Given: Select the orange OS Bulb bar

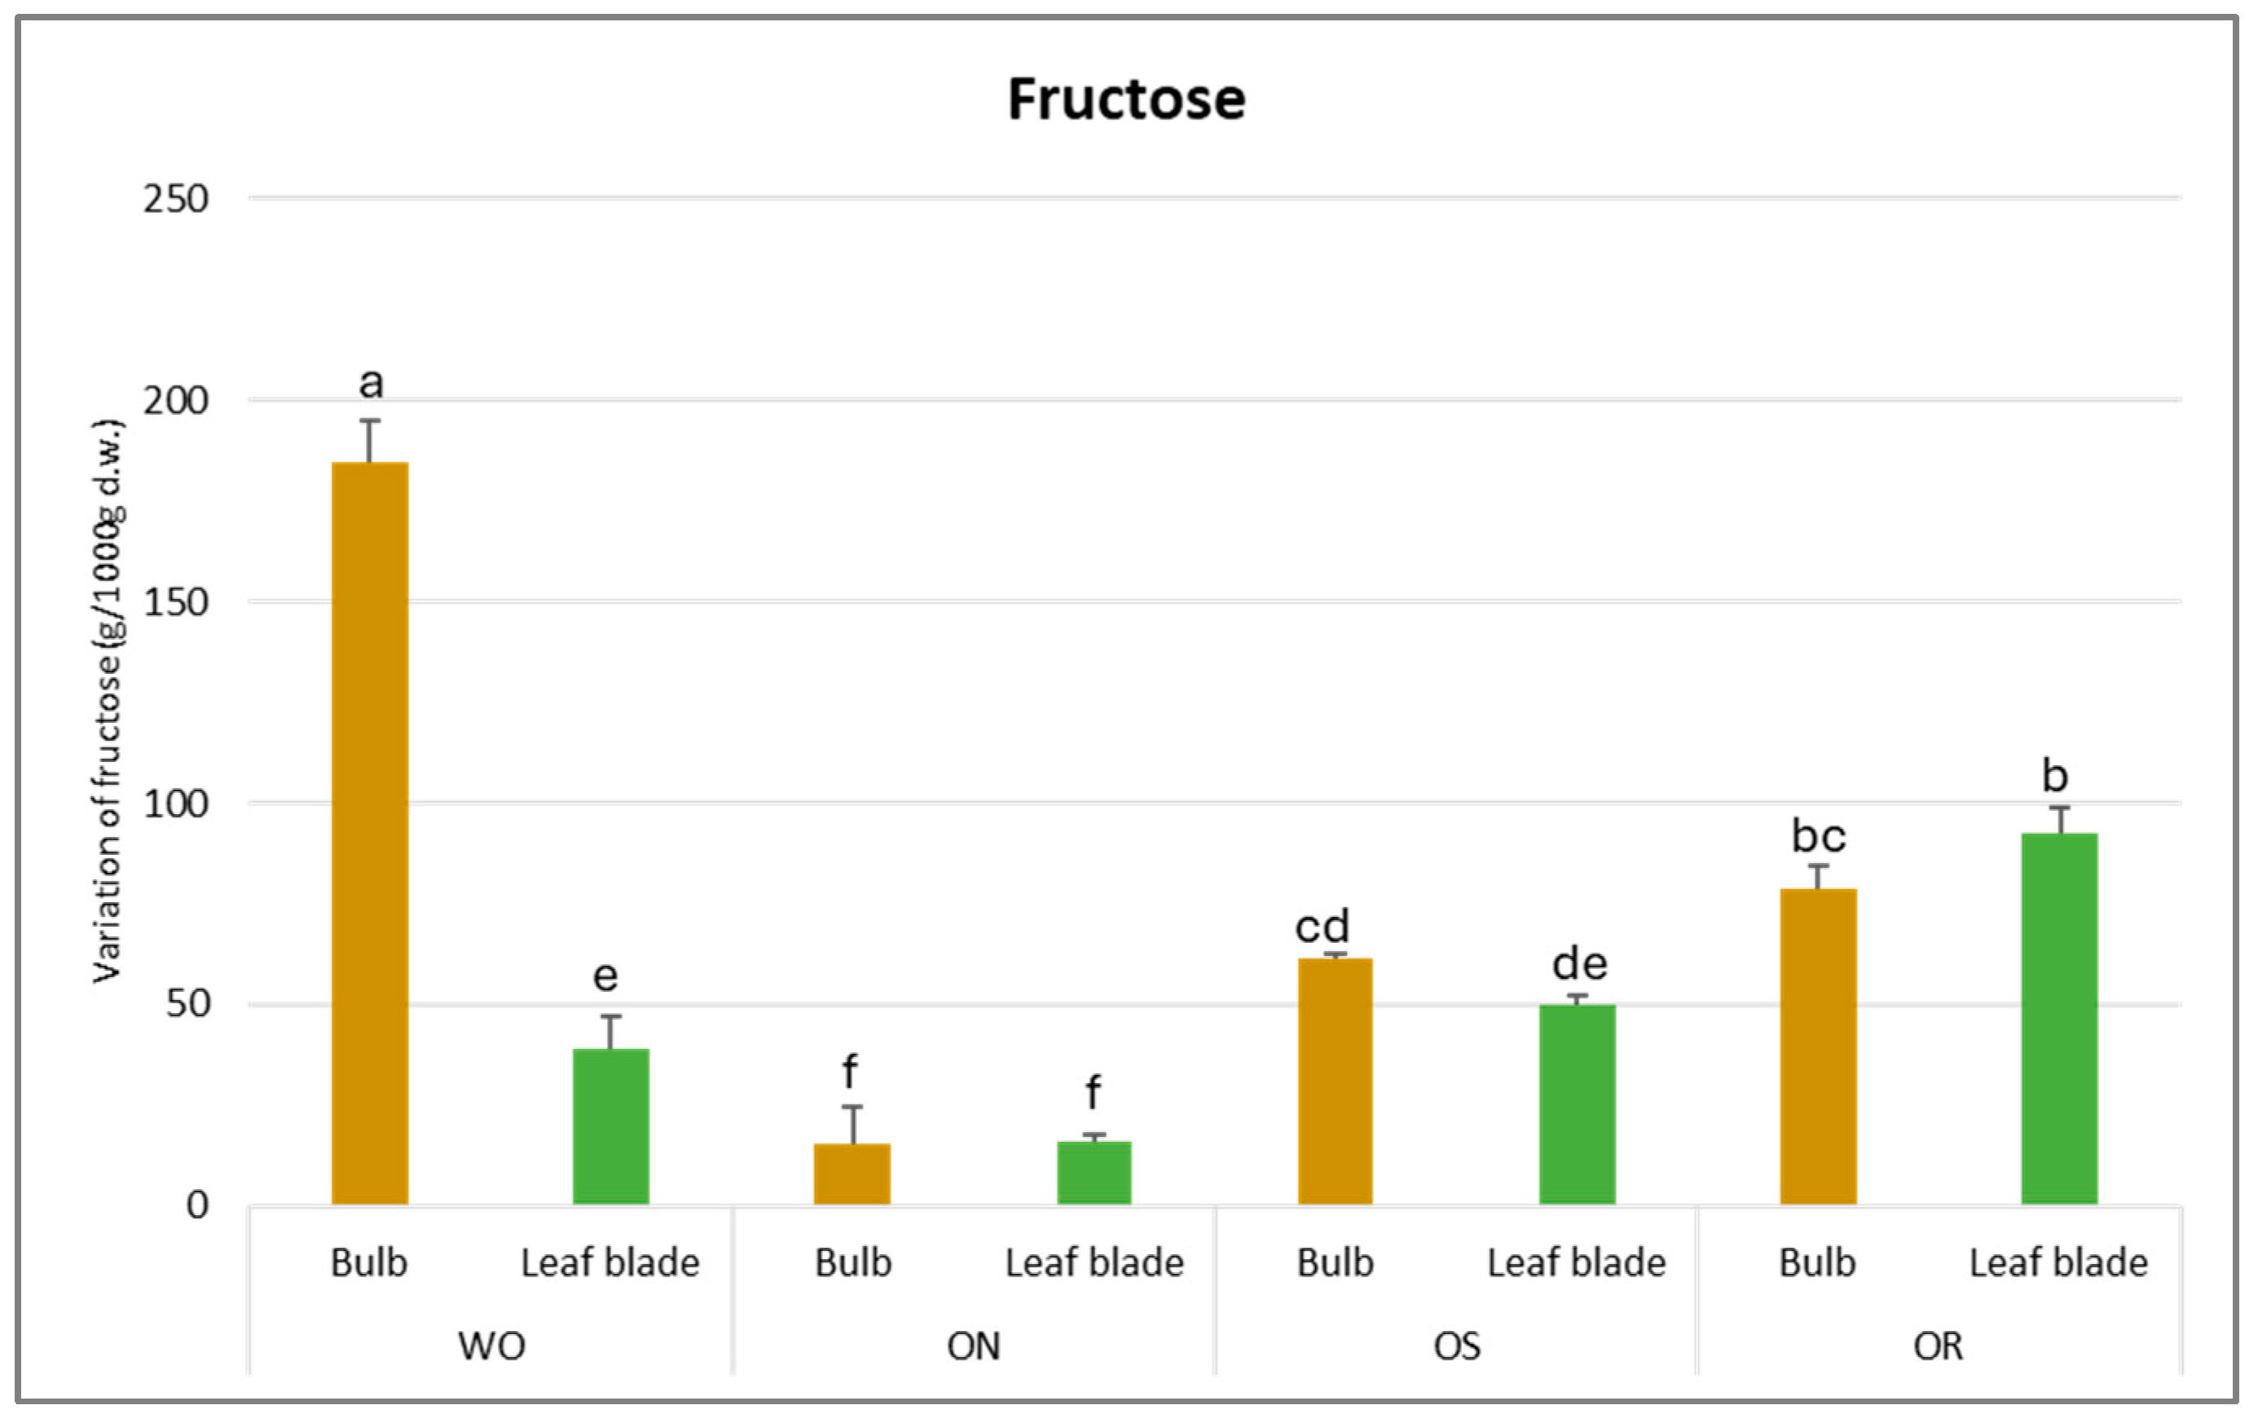Looking at the screenshot, I should coord(1335,1081).
